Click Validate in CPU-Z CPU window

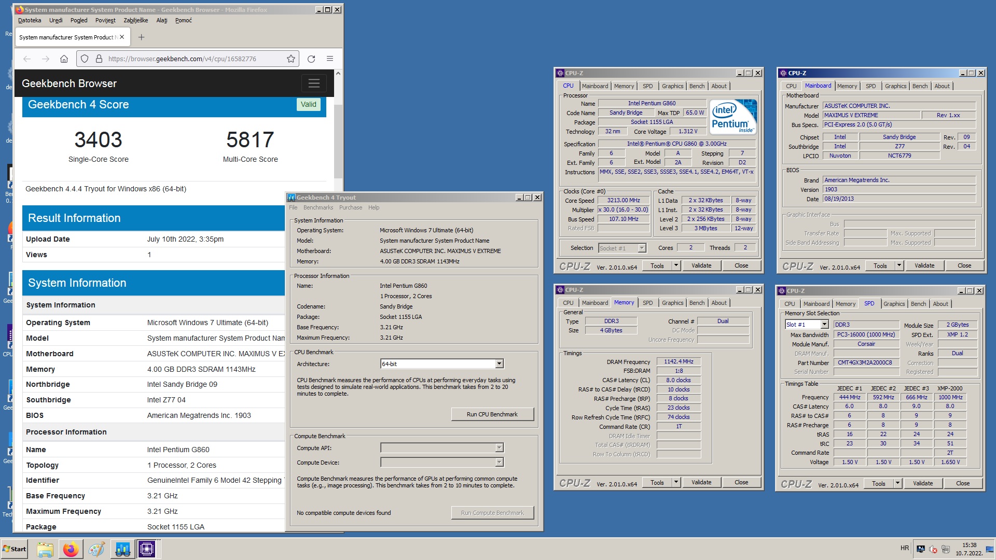coord(701,265)
